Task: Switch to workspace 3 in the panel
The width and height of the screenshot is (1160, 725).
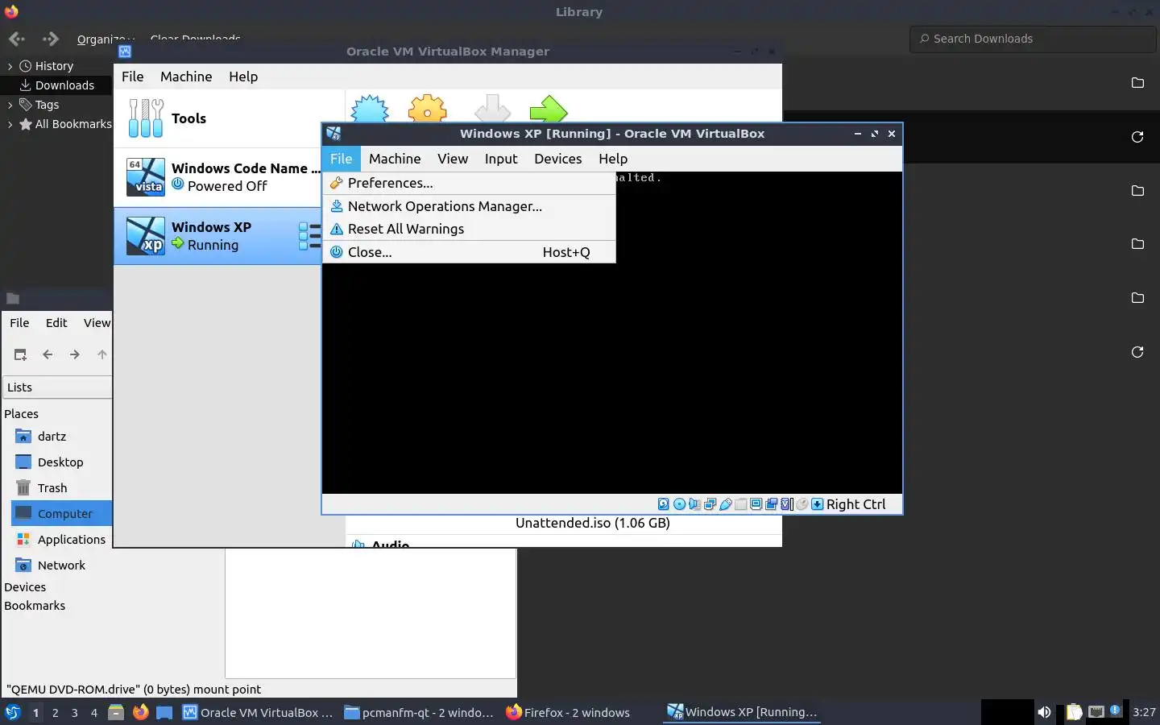Action: (75, 712)
